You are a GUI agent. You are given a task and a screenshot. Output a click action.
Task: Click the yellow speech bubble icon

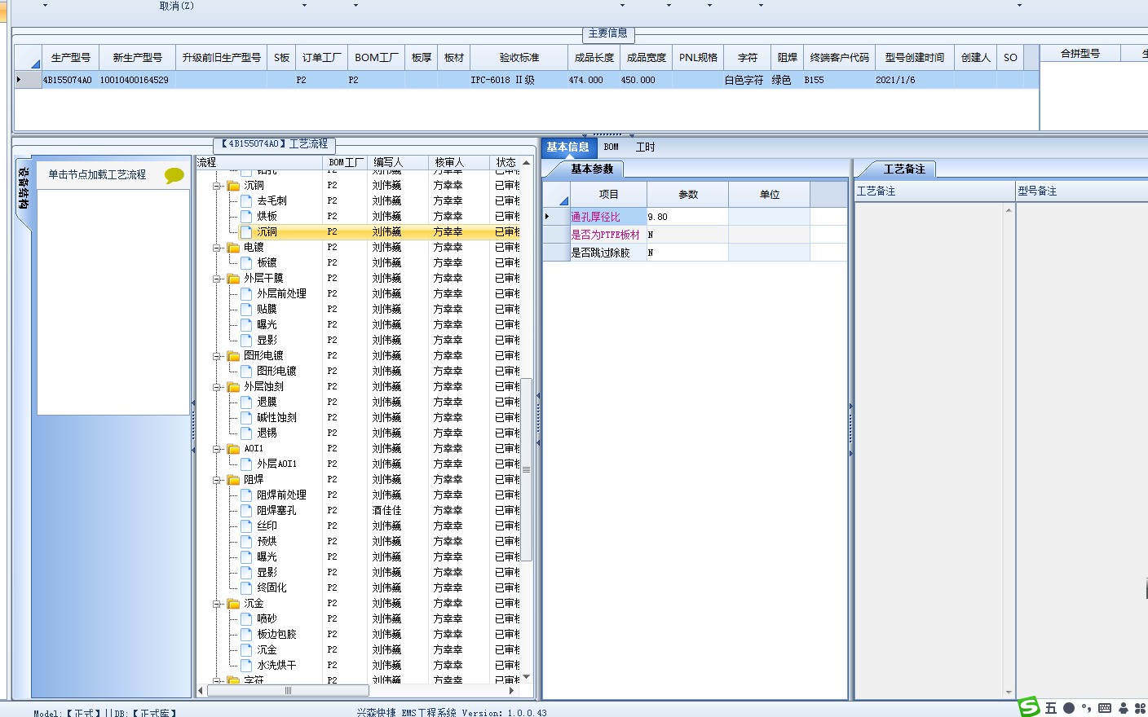tap(174, 175)
